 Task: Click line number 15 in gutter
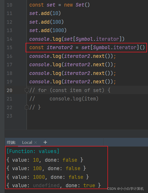pyautogui.click(x=9, y=48)
